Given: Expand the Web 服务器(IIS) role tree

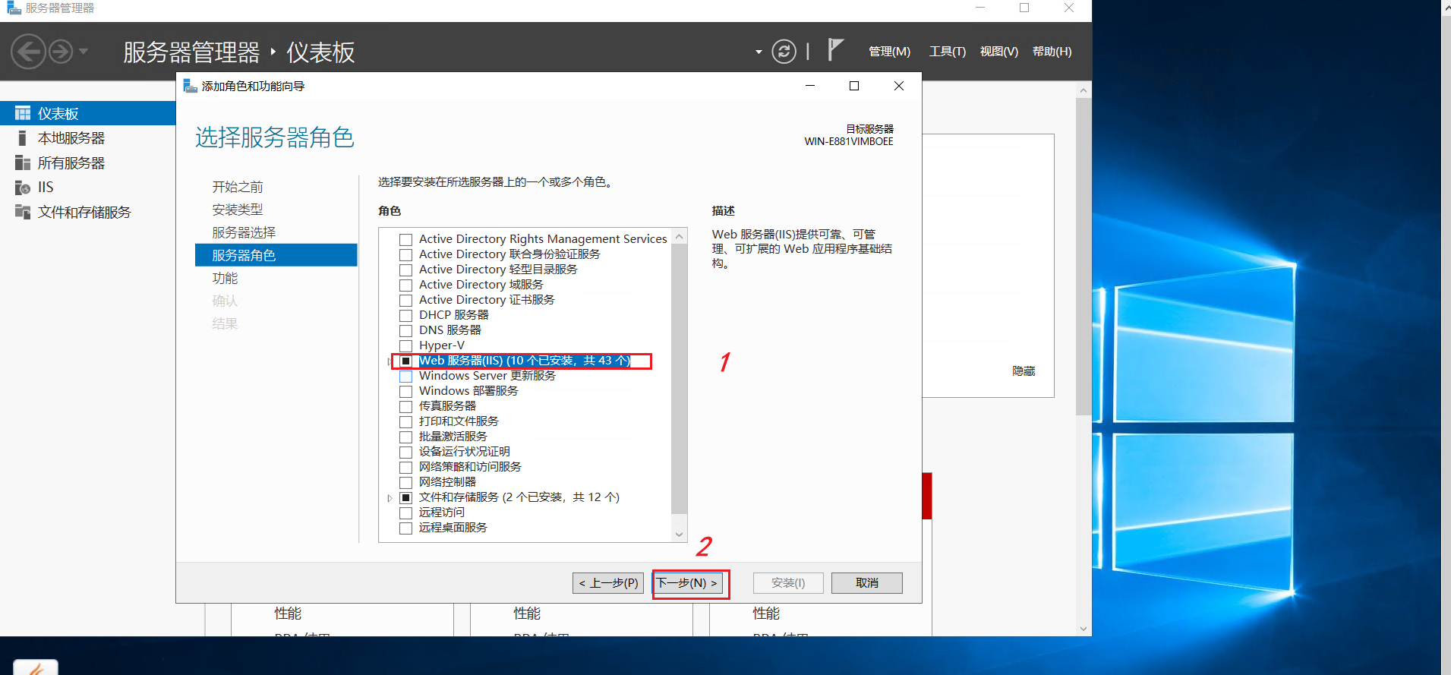Looking at the screenshot, I should pyautogui.click(x=390, y=361).
